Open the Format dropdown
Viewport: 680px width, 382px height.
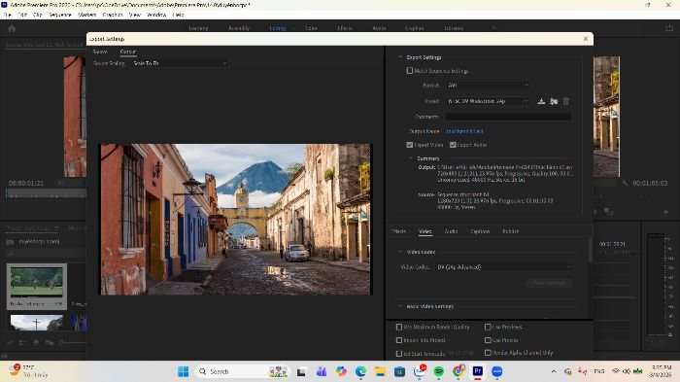pos(488,86)
